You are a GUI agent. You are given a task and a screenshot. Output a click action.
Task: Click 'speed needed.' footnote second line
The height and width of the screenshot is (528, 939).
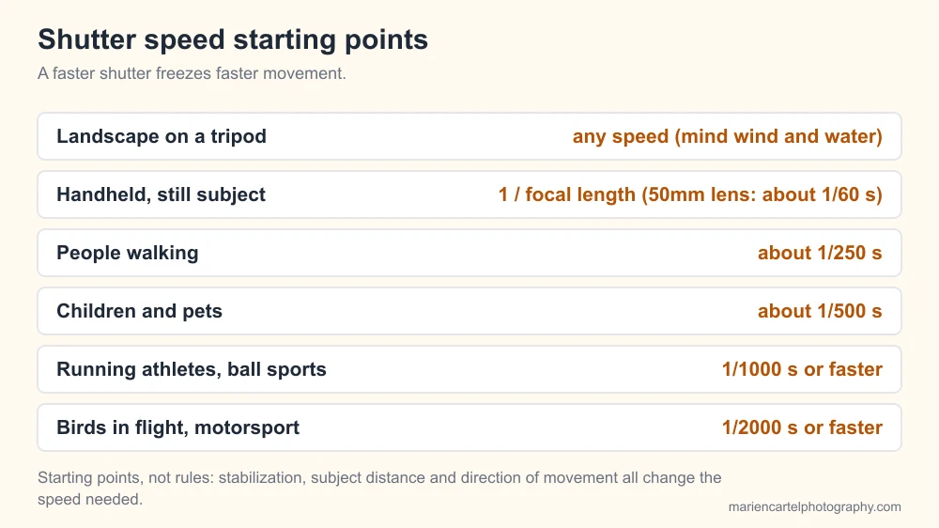tap(90, 499)
